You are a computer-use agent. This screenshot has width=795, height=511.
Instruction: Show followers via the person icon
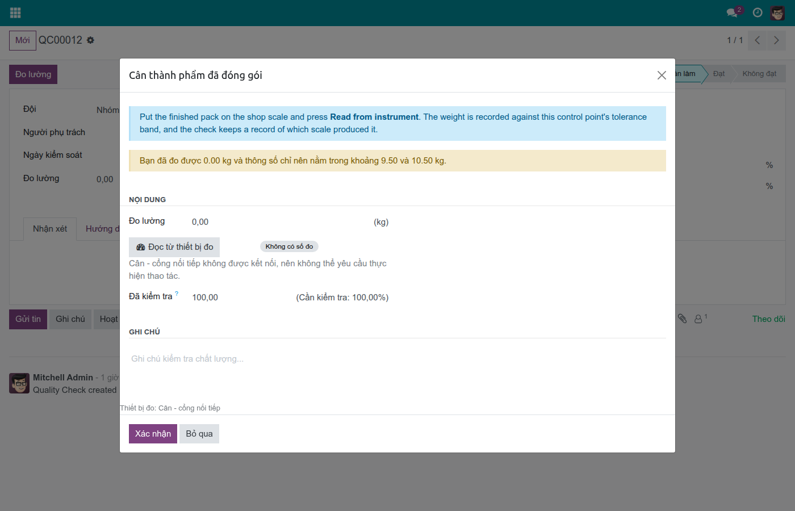700,319
